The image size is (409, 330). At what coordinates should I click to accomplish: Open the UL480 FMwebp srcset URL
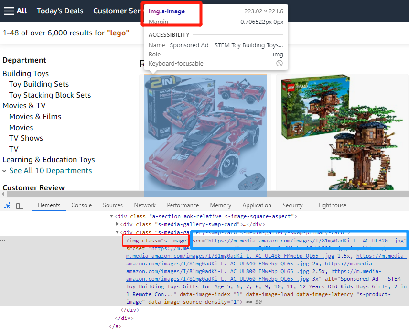pos(230,256)
